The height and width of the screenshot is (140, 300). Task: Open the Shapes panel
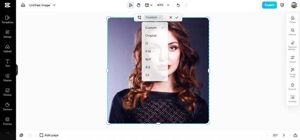pos(7,78)
